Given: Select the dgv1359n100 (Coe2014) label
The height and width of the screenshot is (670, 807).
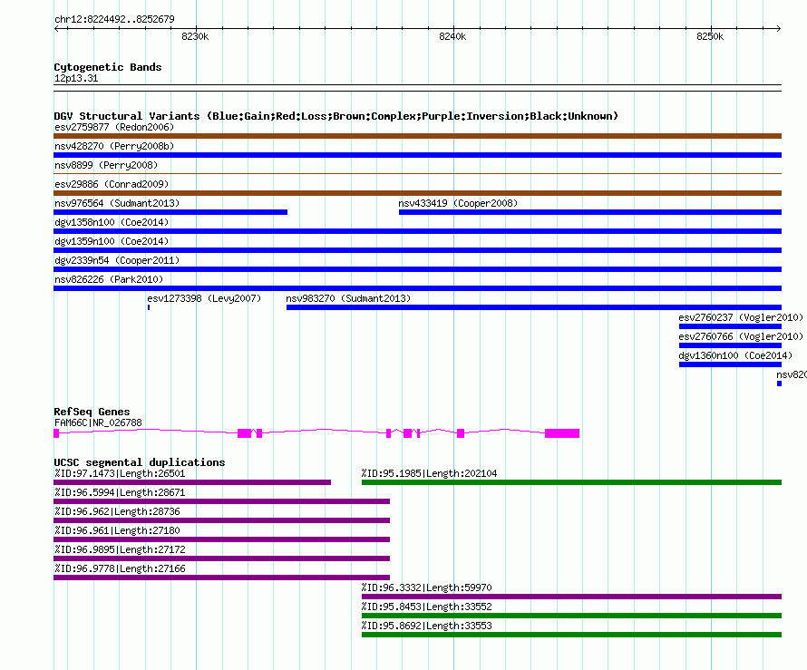Looking at the screenshot, I should coord(112,241).
